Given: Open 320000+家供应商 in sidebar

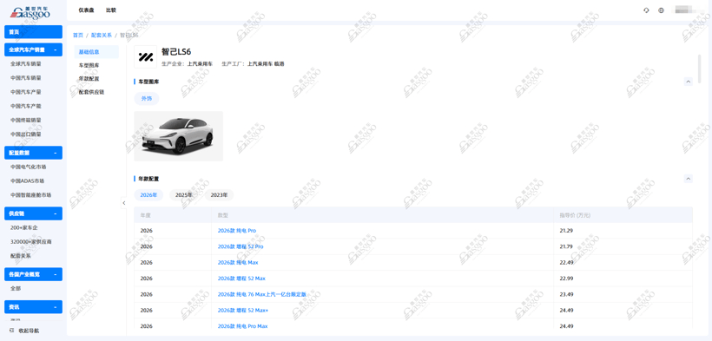Looking at the screenshot, I should (31, 241).
